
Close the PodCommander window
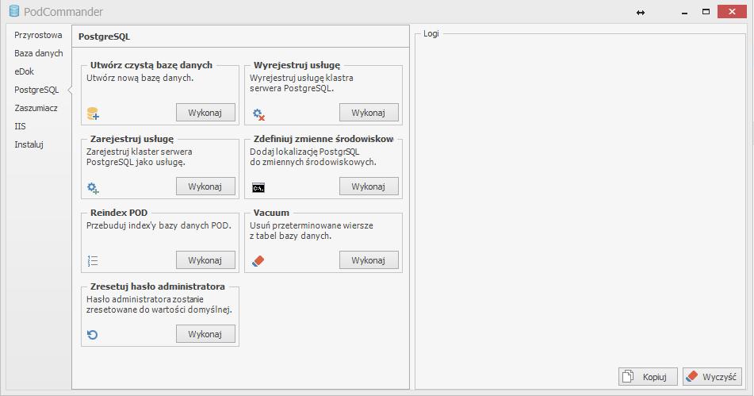point(731,12)
